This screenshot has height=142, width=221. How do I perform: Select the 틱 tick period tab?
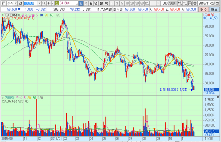pos(106,3)
